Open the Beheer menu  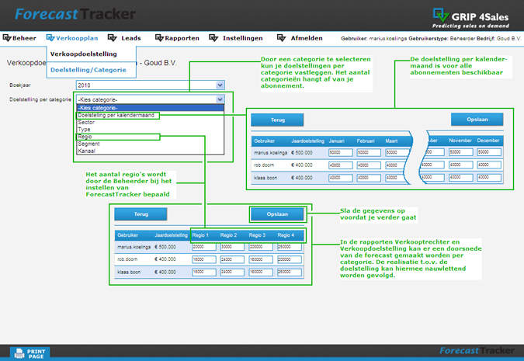tap(24, 38)
